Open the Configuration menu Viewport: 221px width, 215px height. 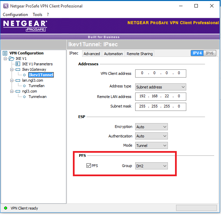15,15
